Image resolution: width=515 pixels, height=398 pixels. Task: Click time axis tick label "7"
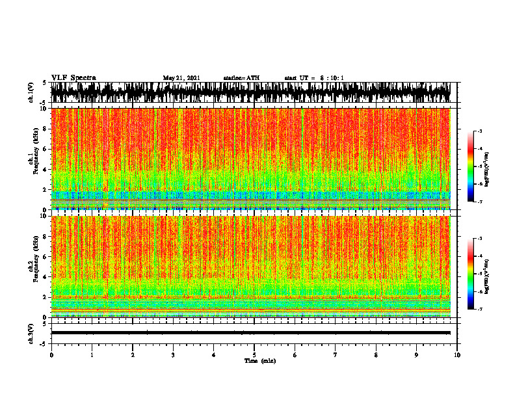click(x=336, y=355)
